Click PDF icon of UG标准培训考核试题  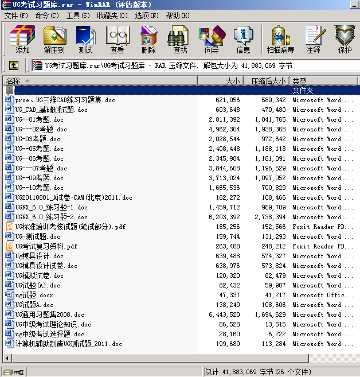9,227
